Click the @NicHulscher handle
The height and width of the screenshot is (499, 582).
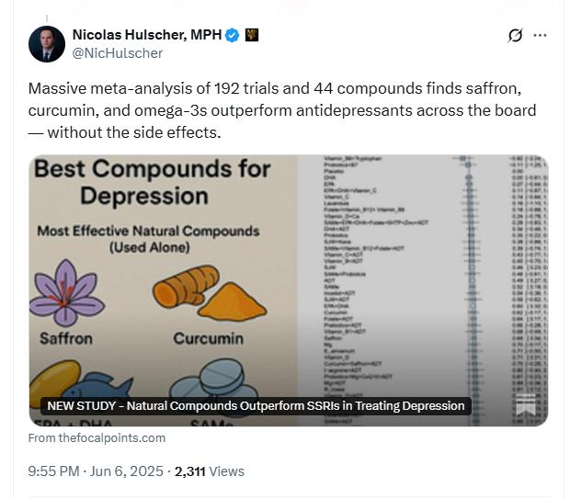[118, 53]
